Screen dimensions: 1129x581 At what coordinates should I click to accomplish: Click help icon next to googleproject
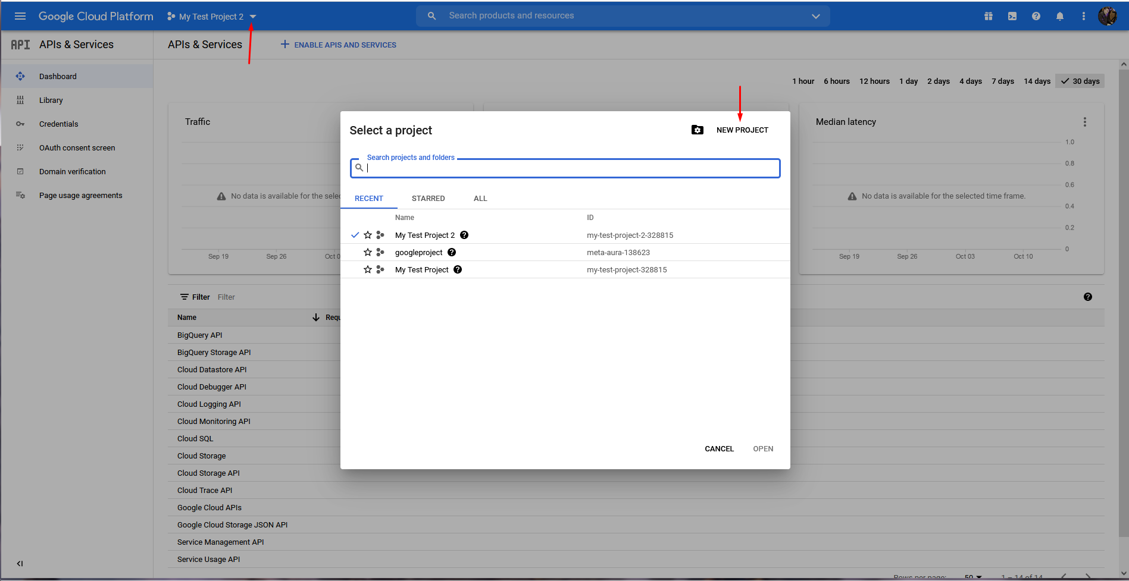[x=452, y=252]
